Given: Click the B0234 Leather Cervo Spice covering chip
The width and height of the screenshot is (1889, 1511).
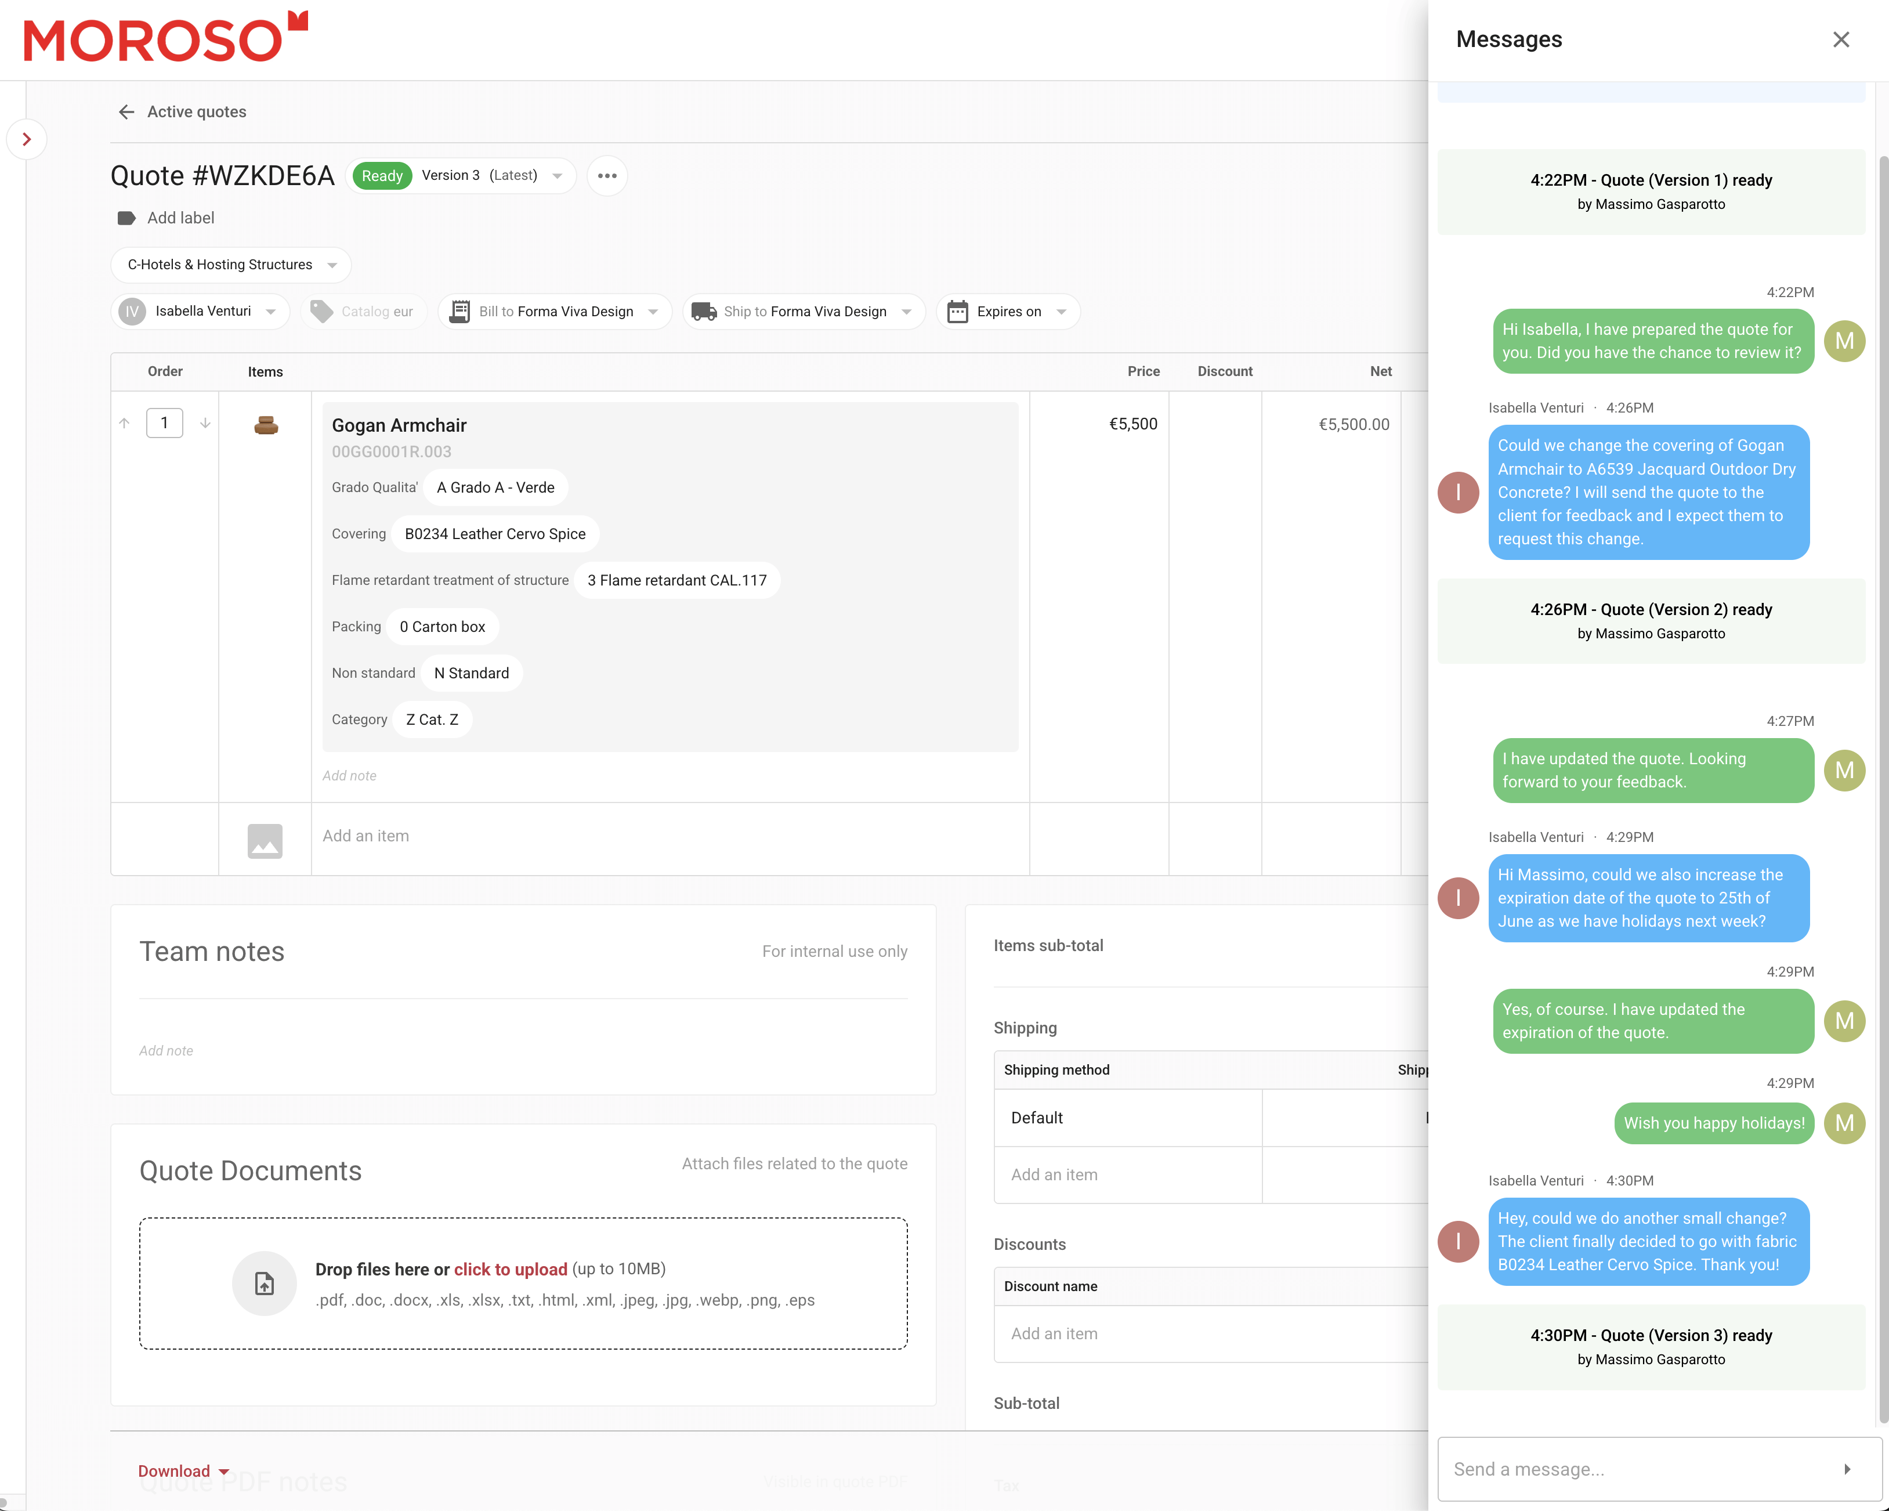Looking at the screenshot, I should (495, 534).
